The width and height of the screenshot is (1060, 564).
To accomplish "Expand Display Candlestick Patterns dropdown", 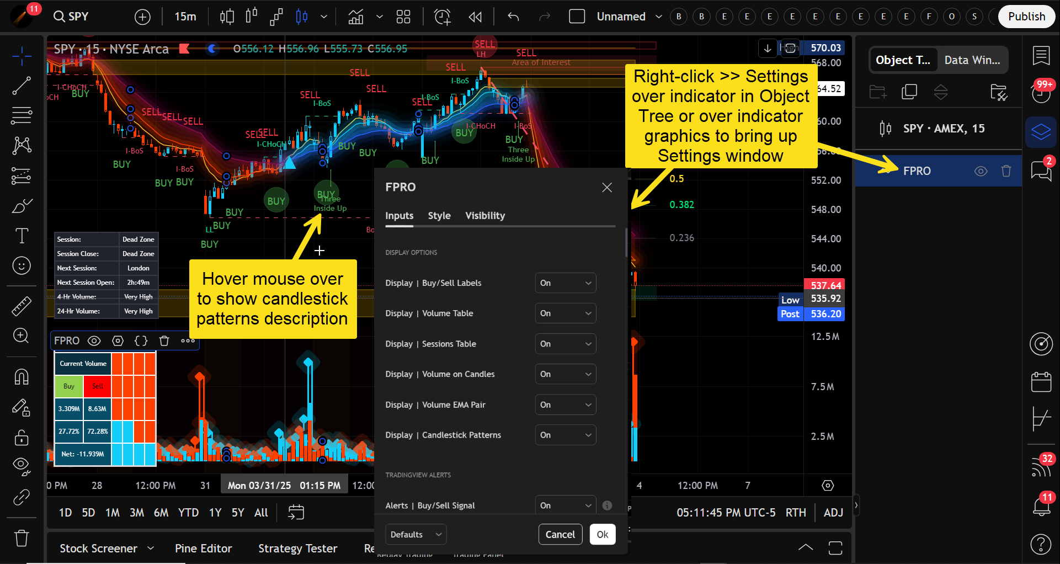I will (565, 435).
